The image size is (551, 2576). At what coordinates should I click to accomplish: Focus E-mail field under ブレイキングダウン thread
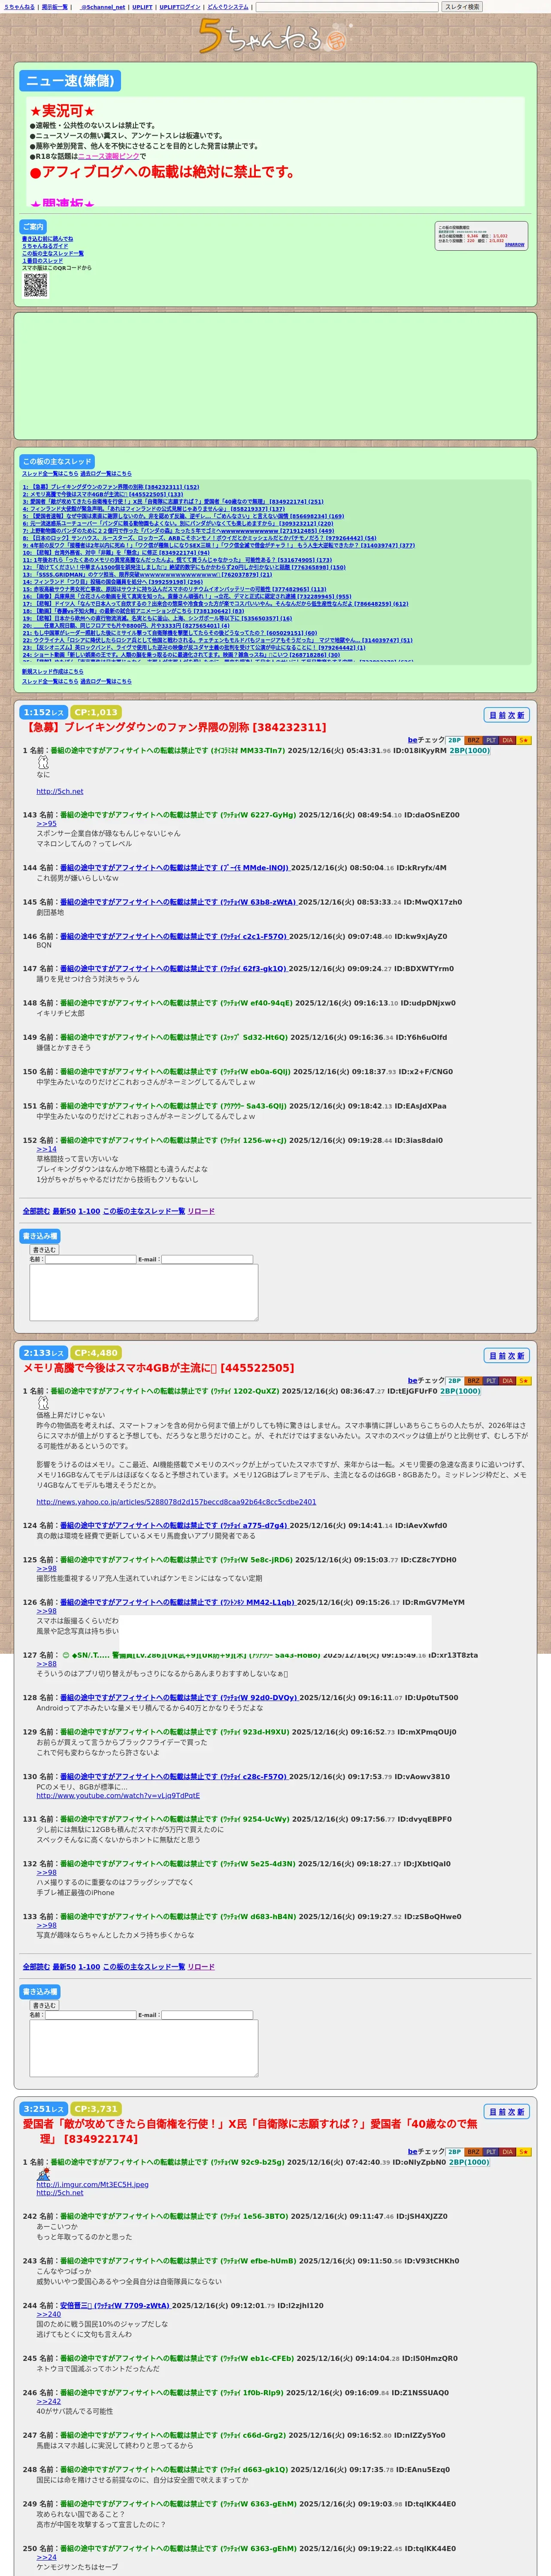[207, 1260]
